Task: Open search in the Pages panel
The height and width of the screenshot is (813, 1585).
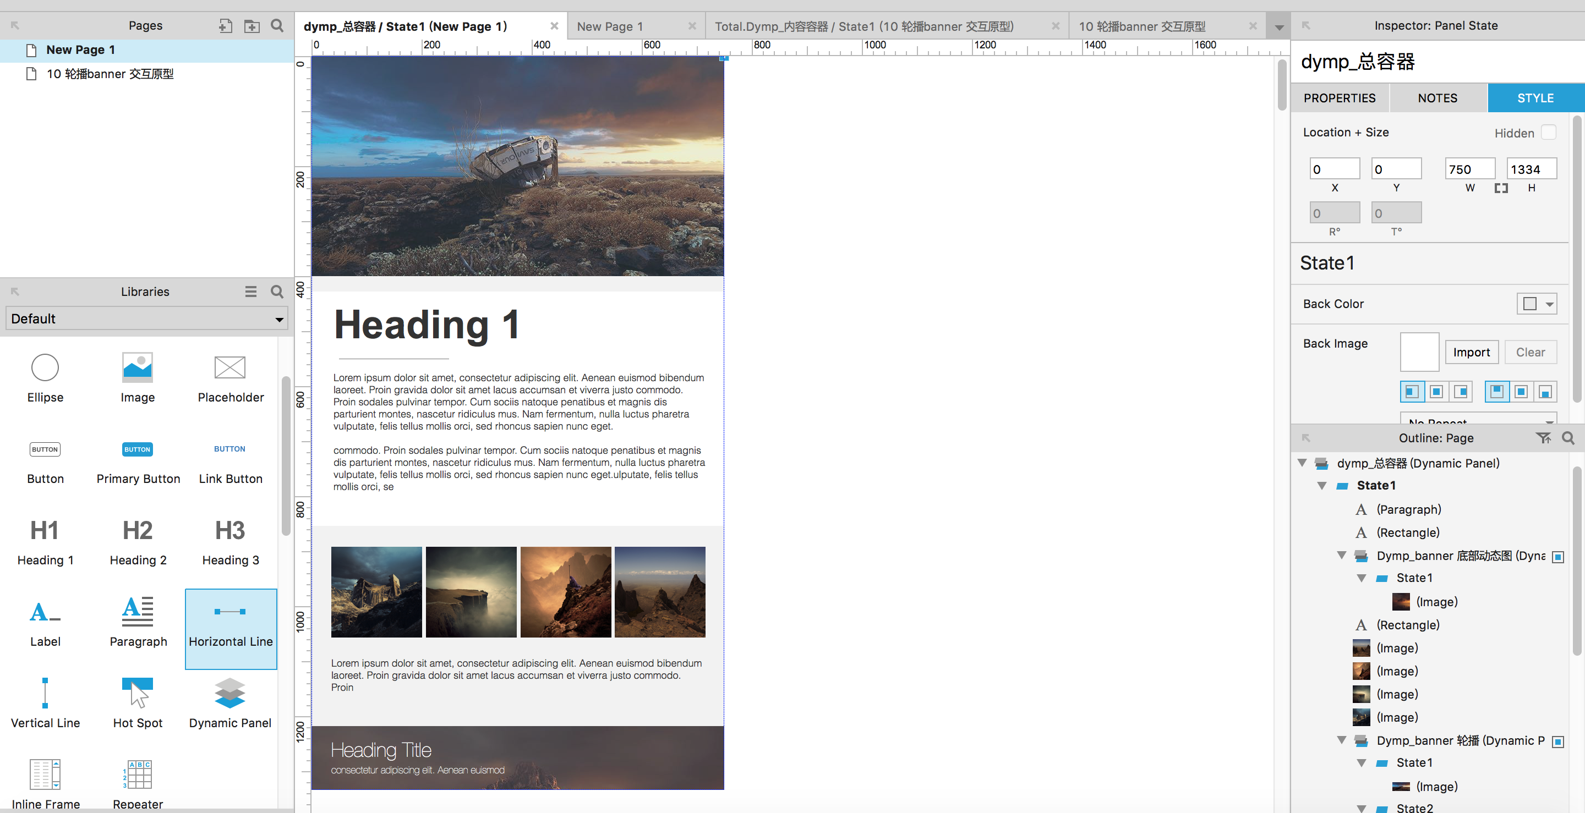Action: tap(277, 26)
